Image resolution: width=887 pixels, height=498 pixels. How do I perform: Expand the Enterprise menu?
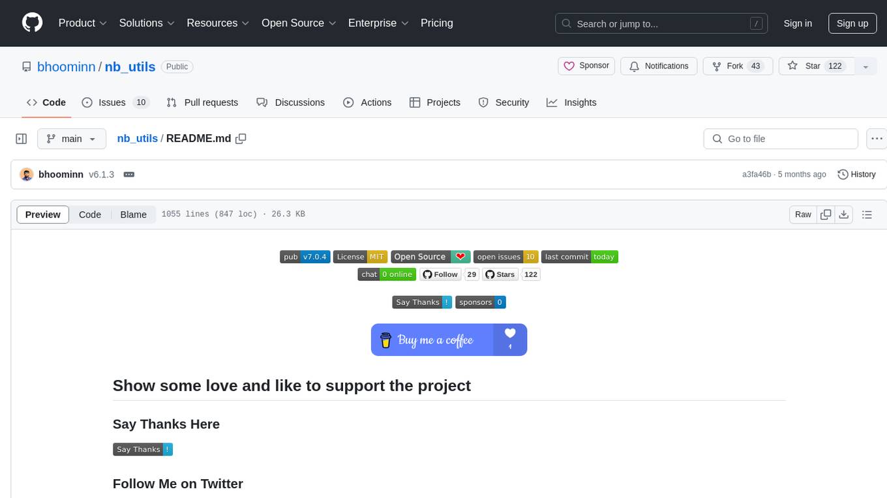click(x=378, y=23)
